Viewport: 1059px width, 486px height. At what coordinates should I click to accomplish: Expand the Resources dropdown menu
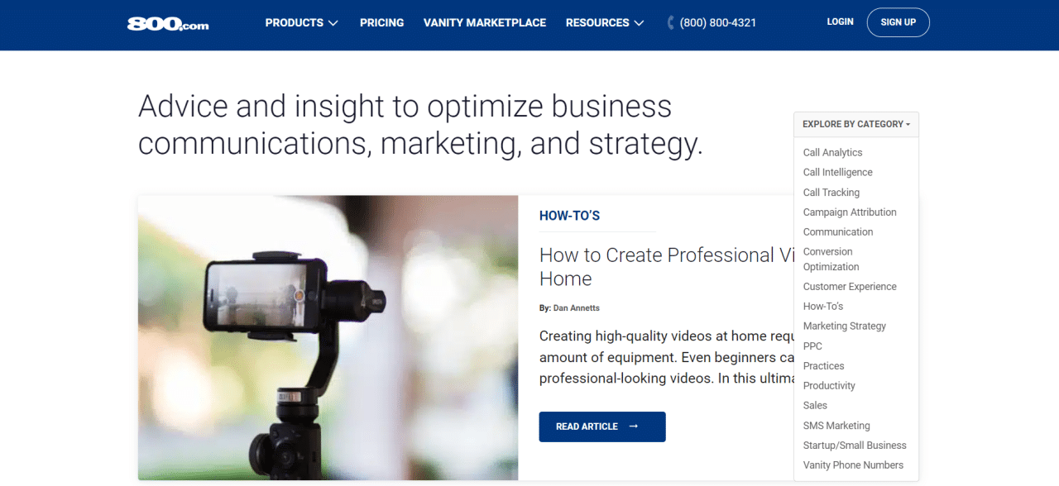[x=604, y=23]
